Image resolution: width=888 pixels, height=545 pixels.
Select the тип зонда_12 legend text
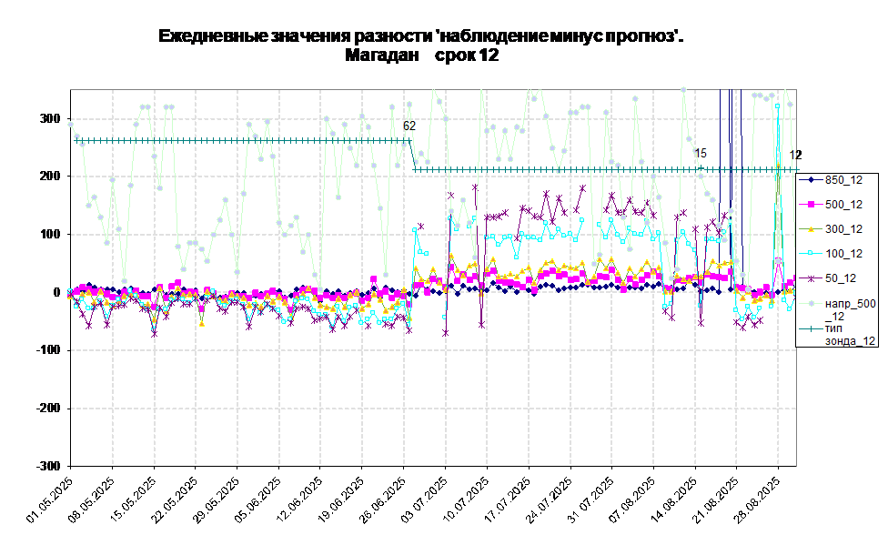click(x=850, y=334)
